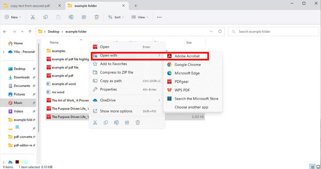Viewport: 321px width, 169px height.
Task: Choose Microsoft Edge from the Open with list
Action: [193, 73]
